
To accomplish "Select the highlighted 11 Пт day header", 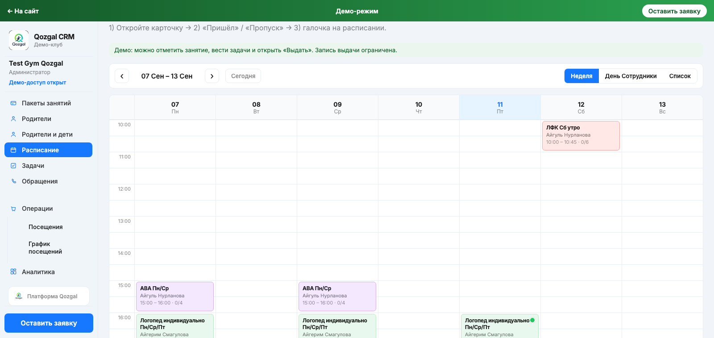I will tap(500, 107).
